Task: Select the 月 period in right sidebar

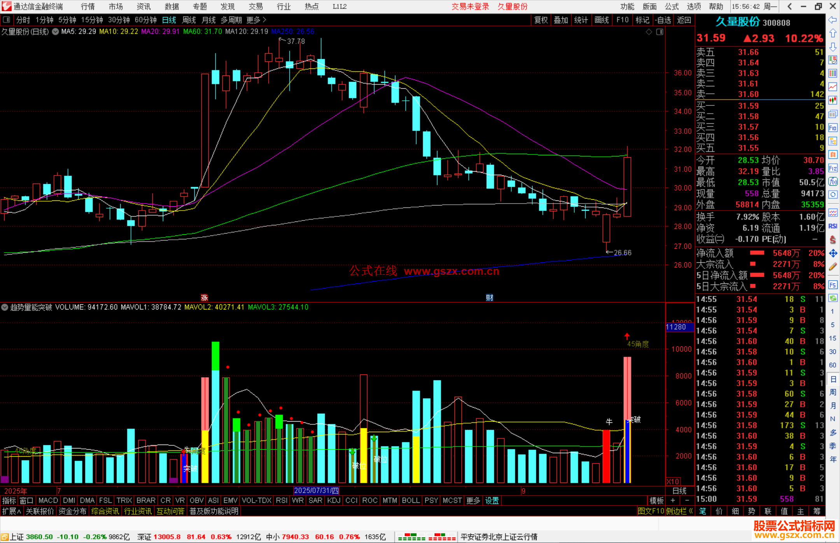Action: (x=833, y=406)
